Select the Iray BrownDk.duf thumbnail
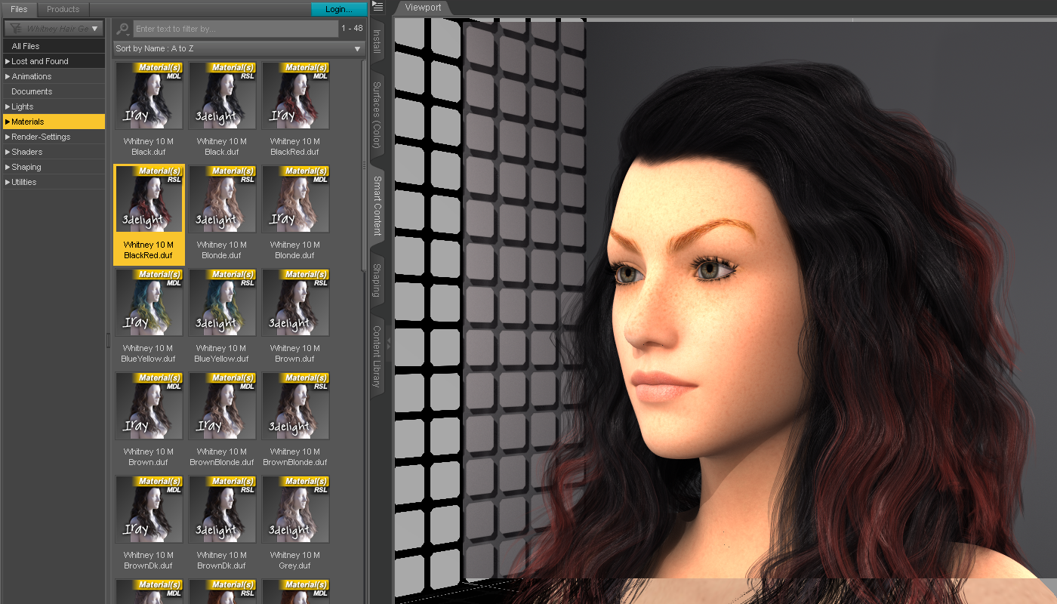The height and width of the screenshot is (604, 1057). 149,510
